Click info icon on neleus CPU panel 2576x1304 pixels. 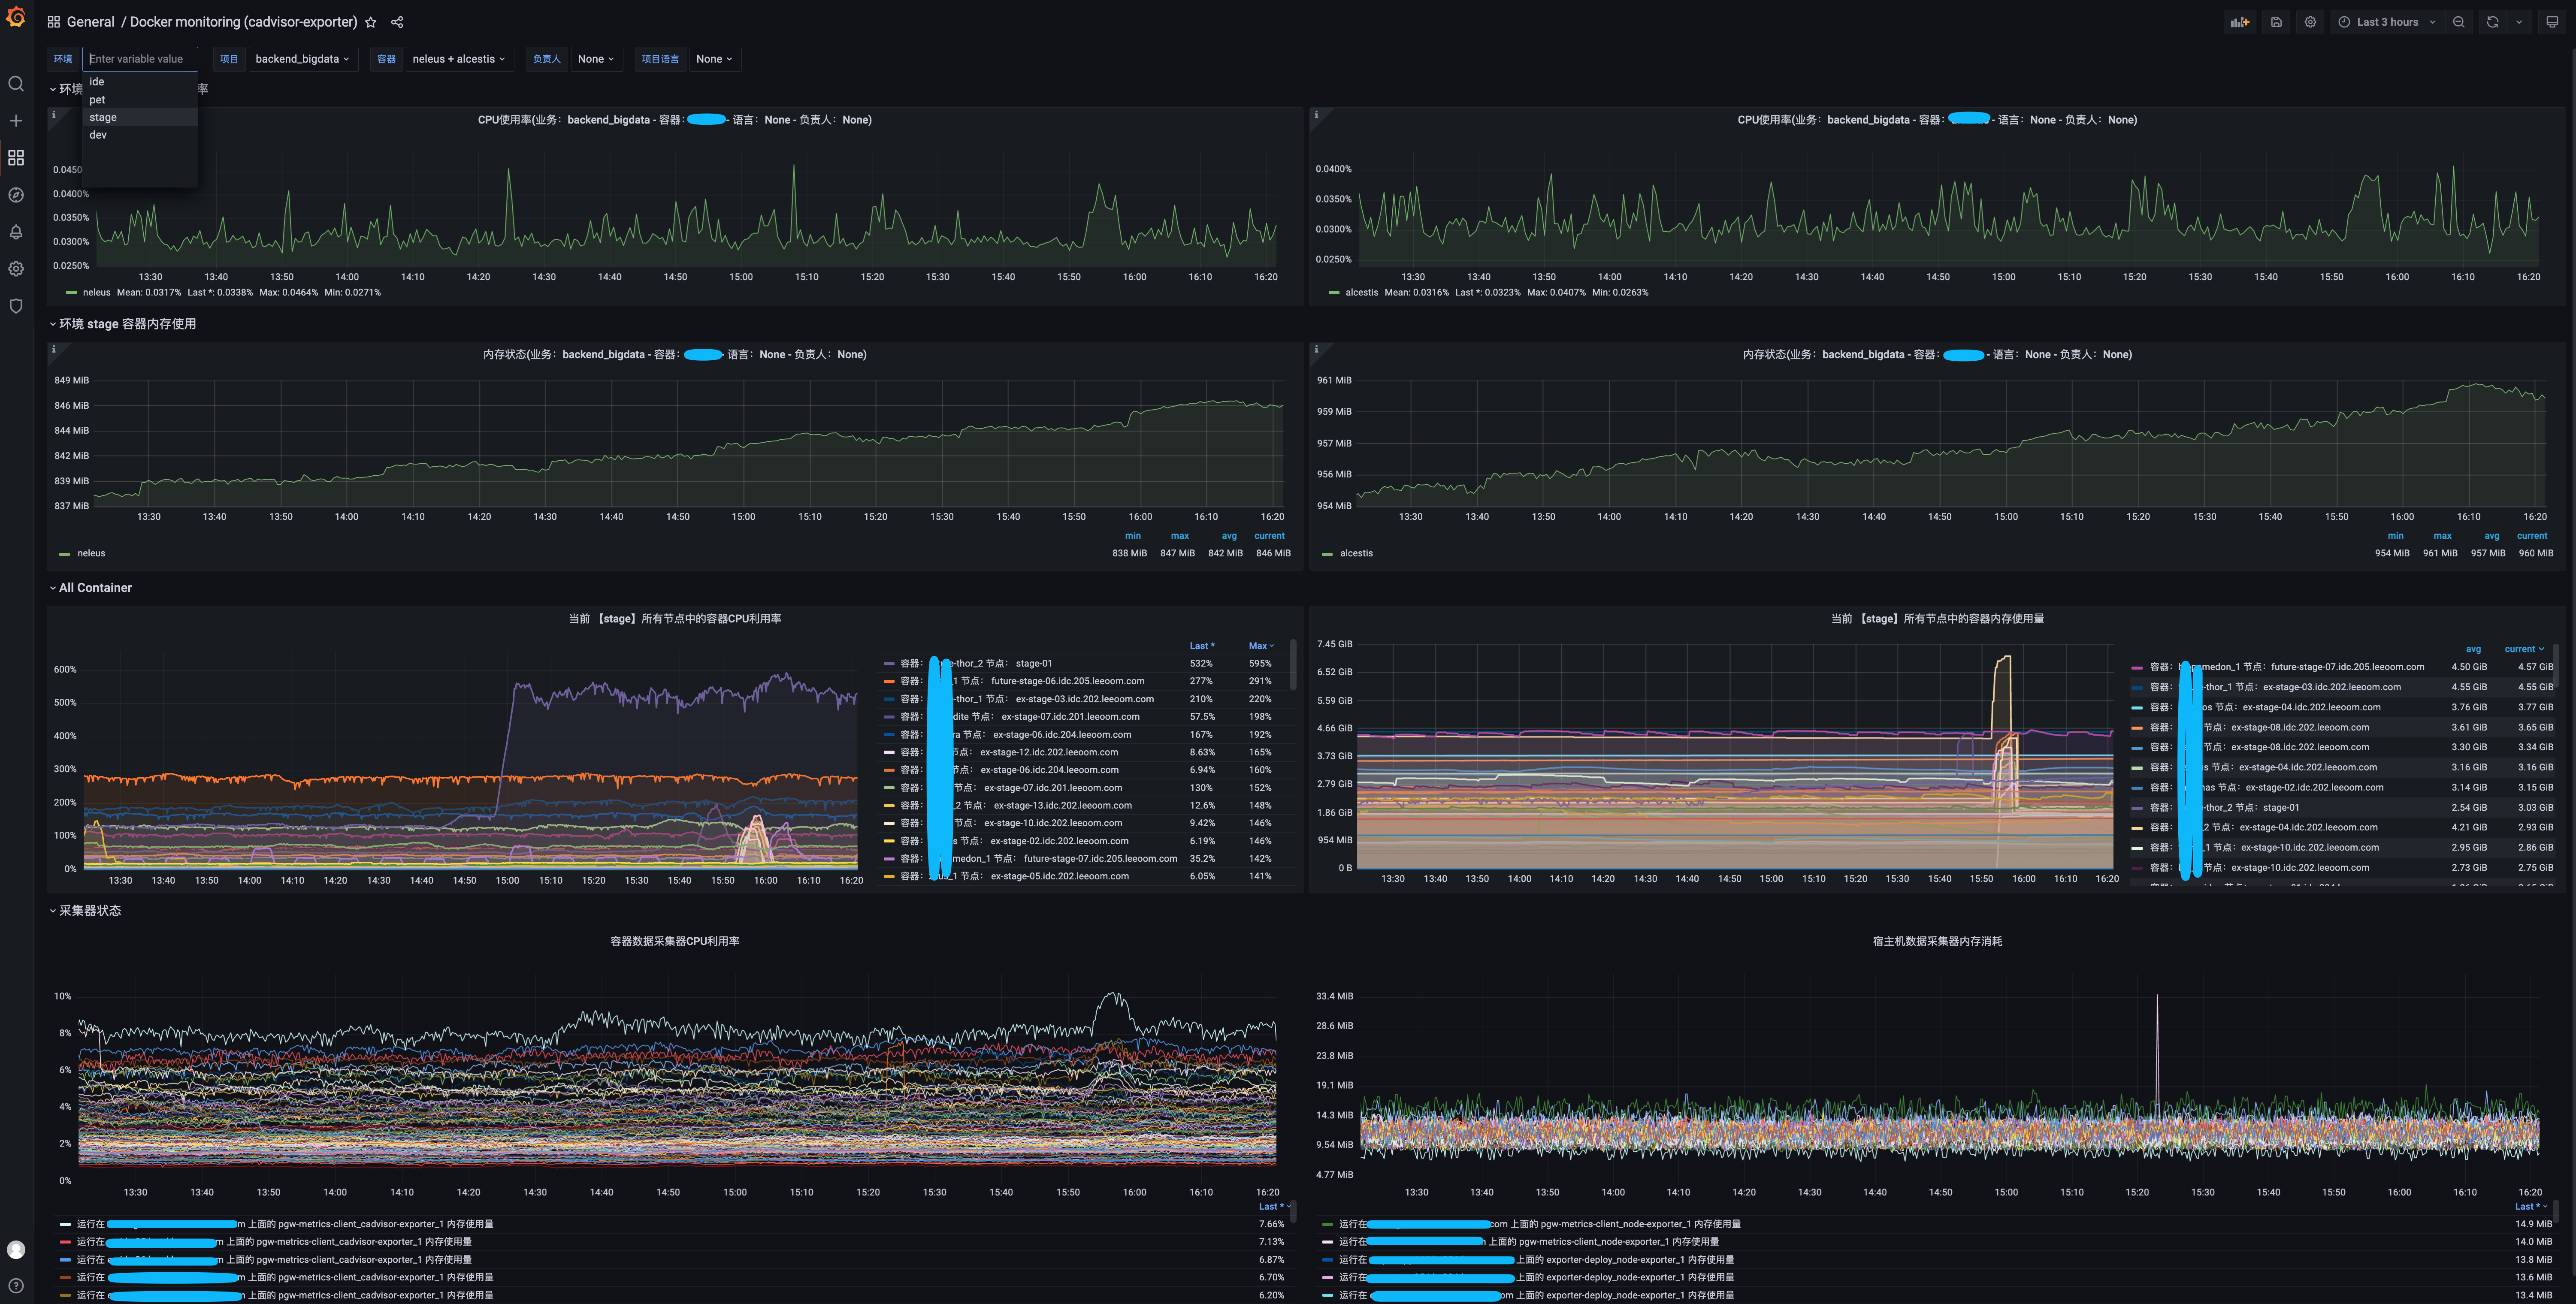pyautogui.click(x=54, y=115)
